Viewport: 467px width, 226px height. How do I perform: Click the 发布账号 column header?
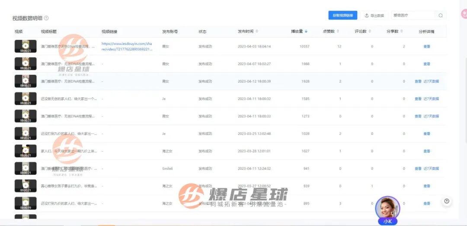click(170, 31)
